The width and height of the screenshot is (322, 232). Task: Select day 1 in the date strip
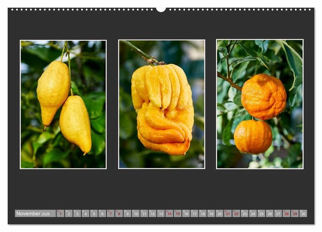[x=60, y=214]
